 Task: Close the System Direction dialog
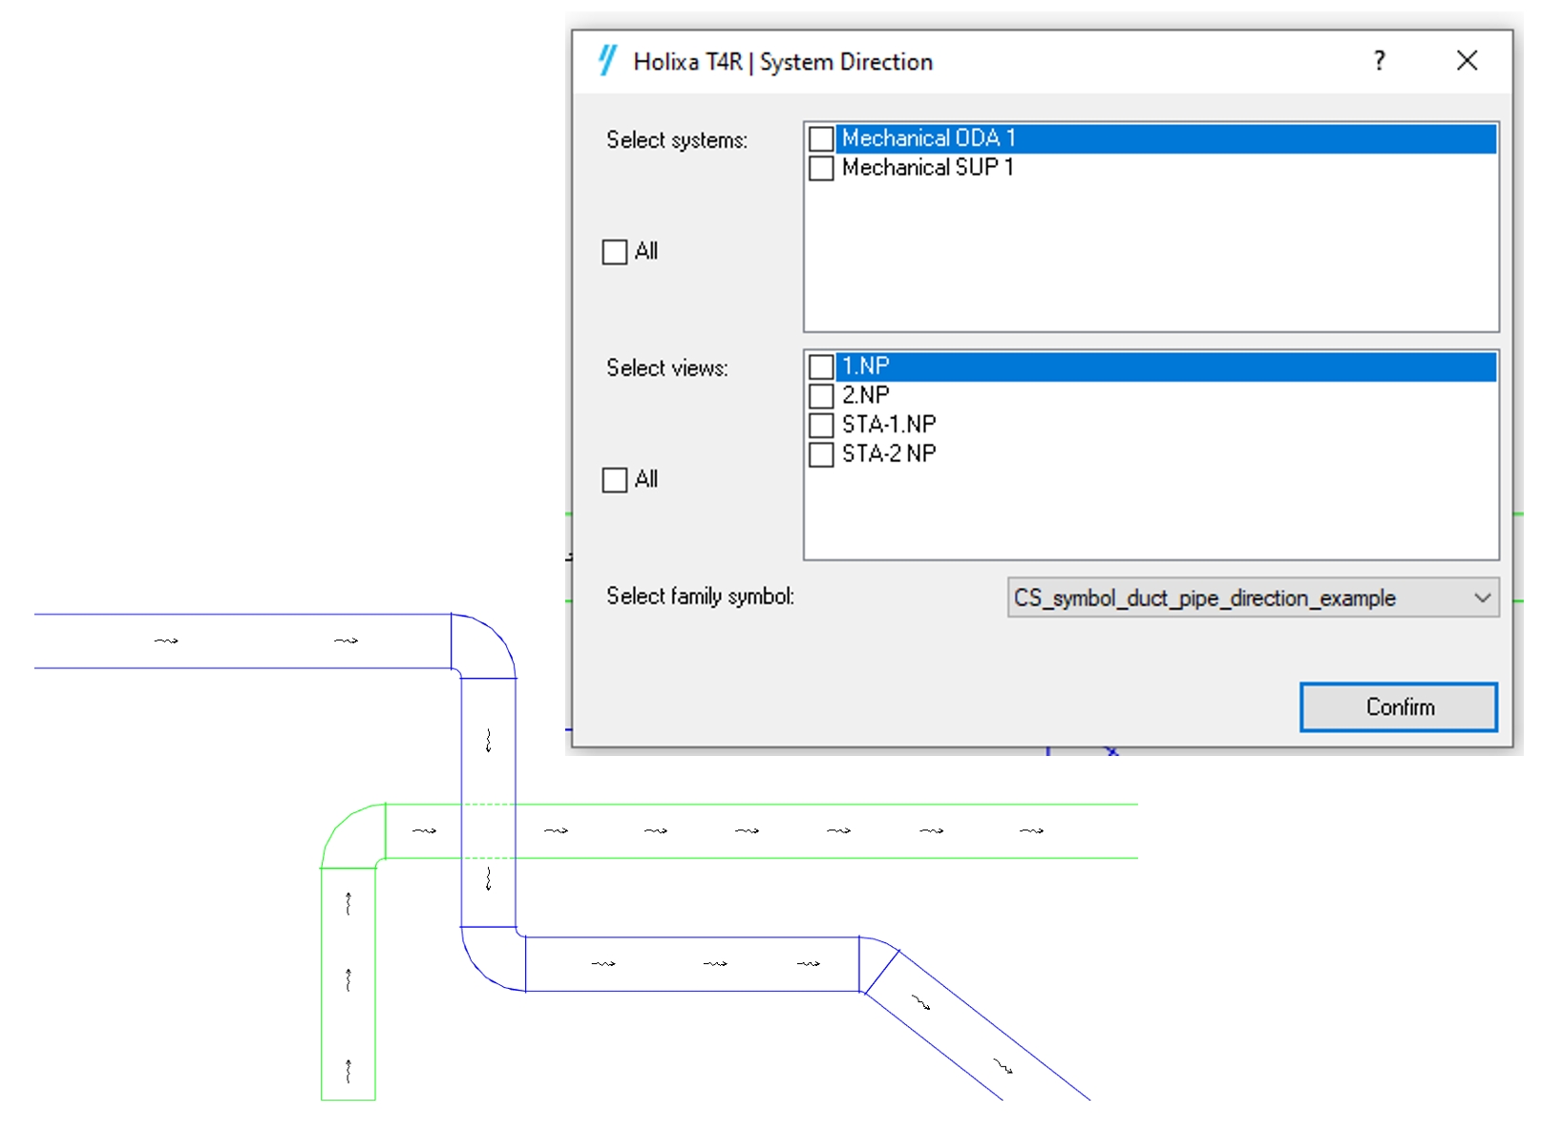pos(1467,61)
